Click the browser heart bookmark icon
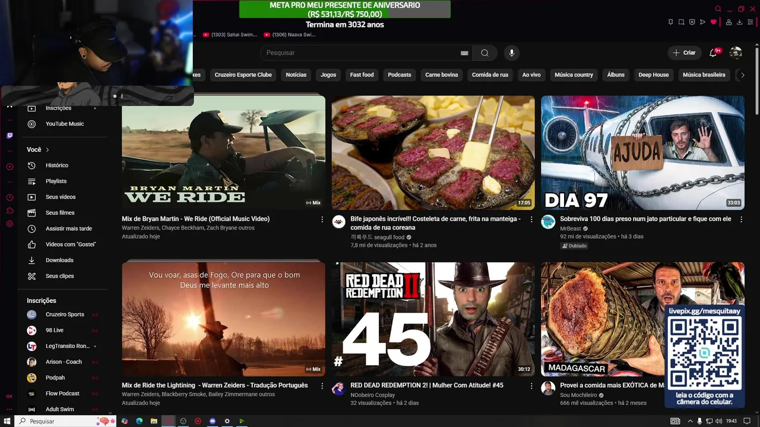This screenshot has height=427, width=760. [x=714, y=22]
